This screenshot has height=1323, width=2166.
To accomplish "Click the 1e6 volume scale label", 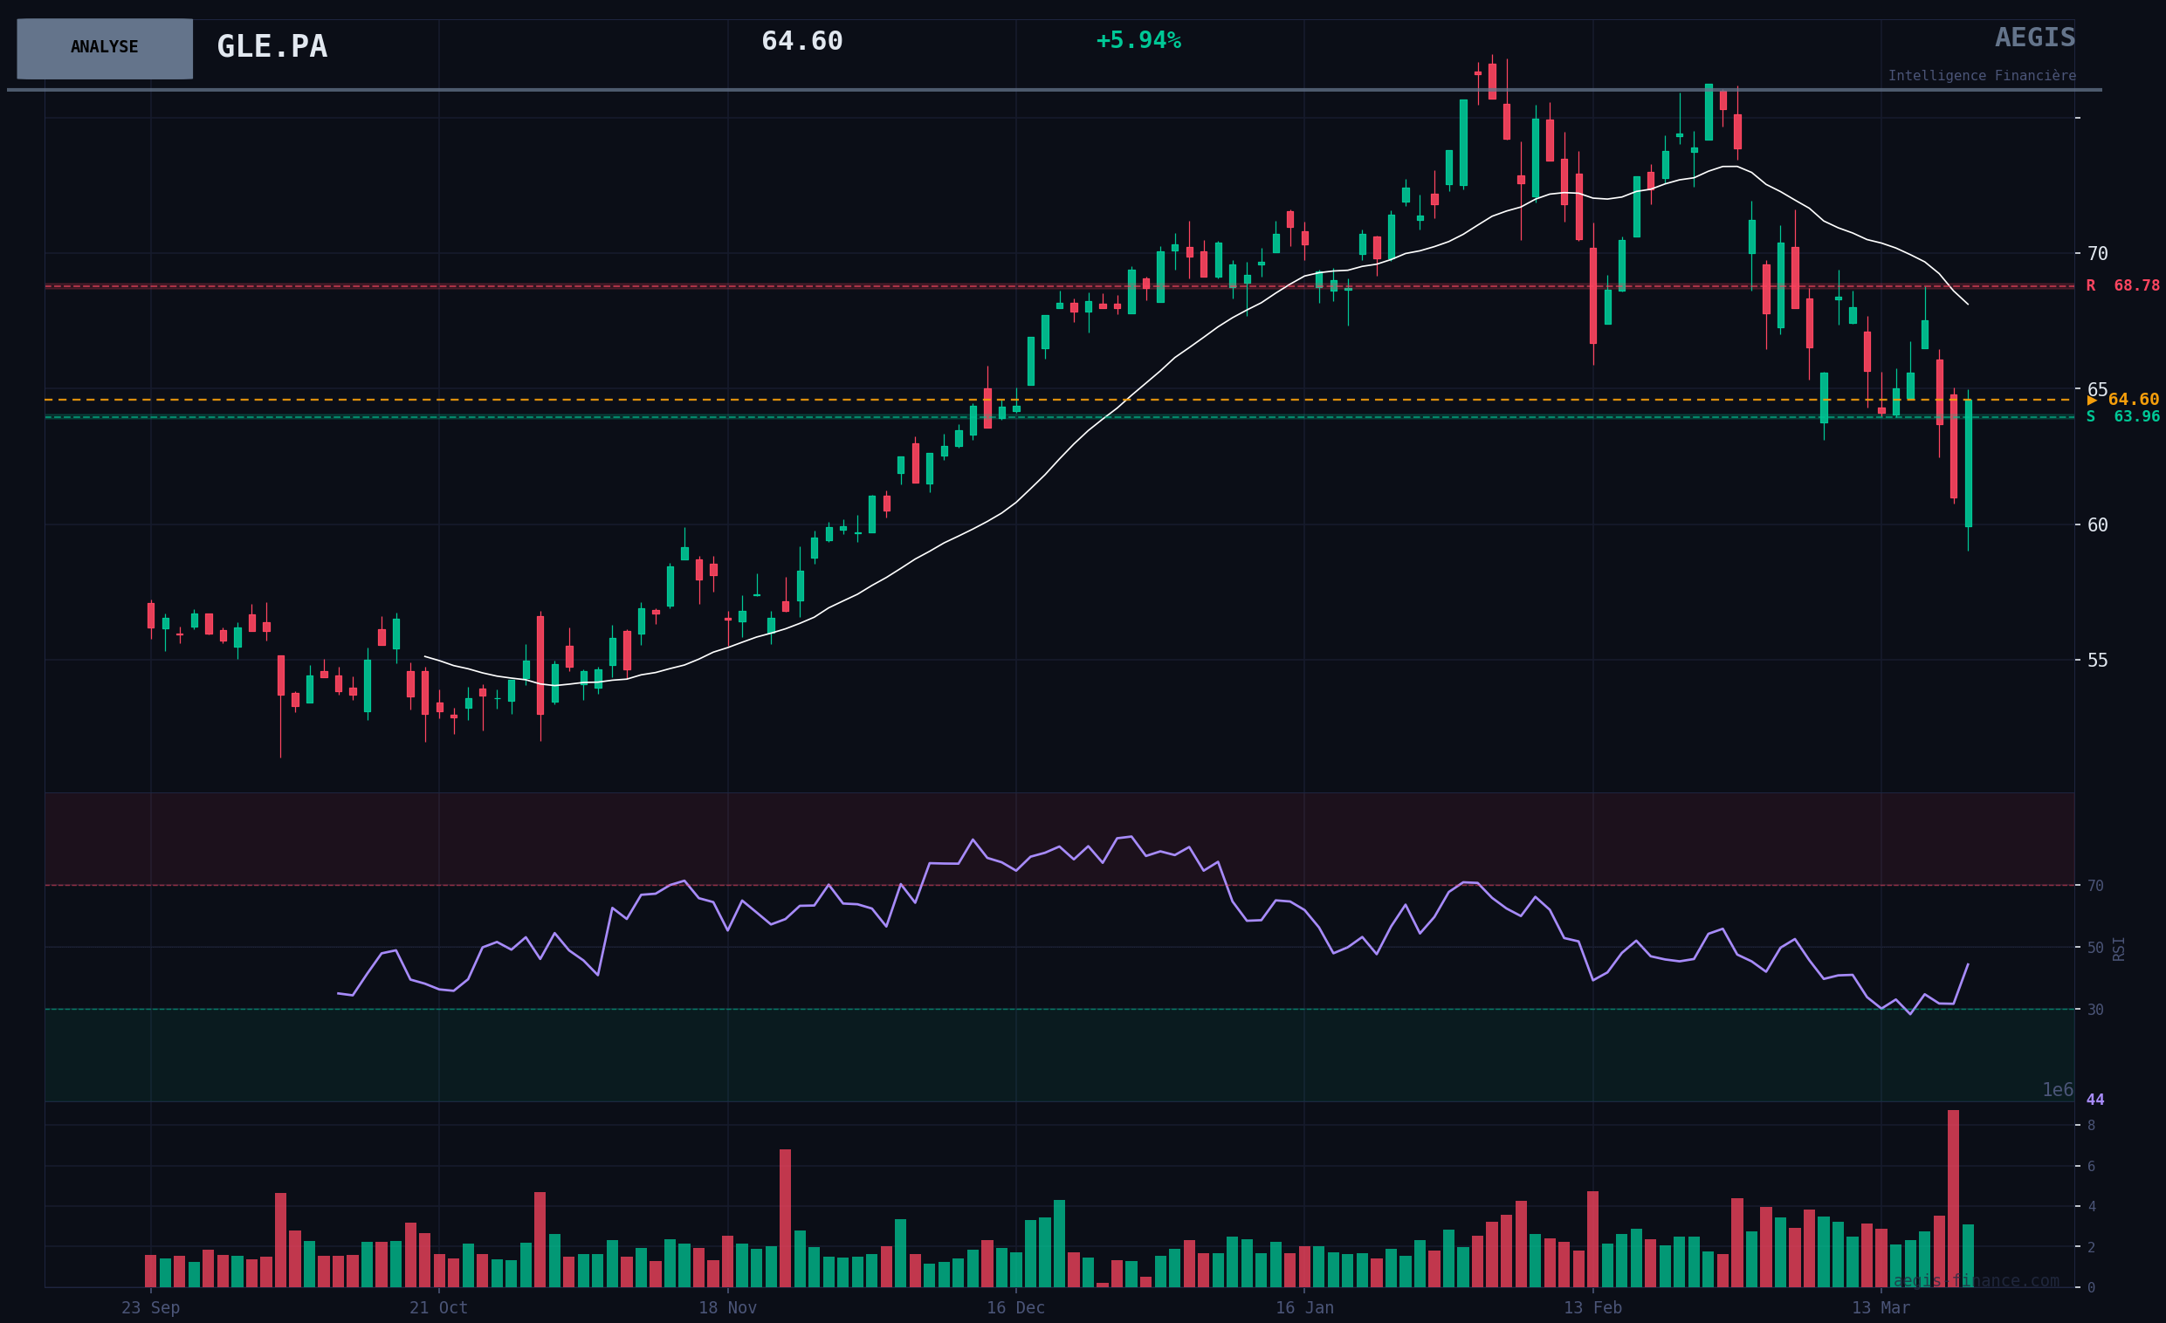I will pos(2057,1090).
